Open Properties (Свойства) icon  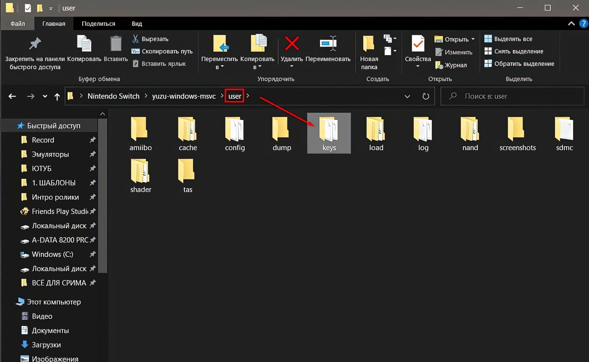418,44
